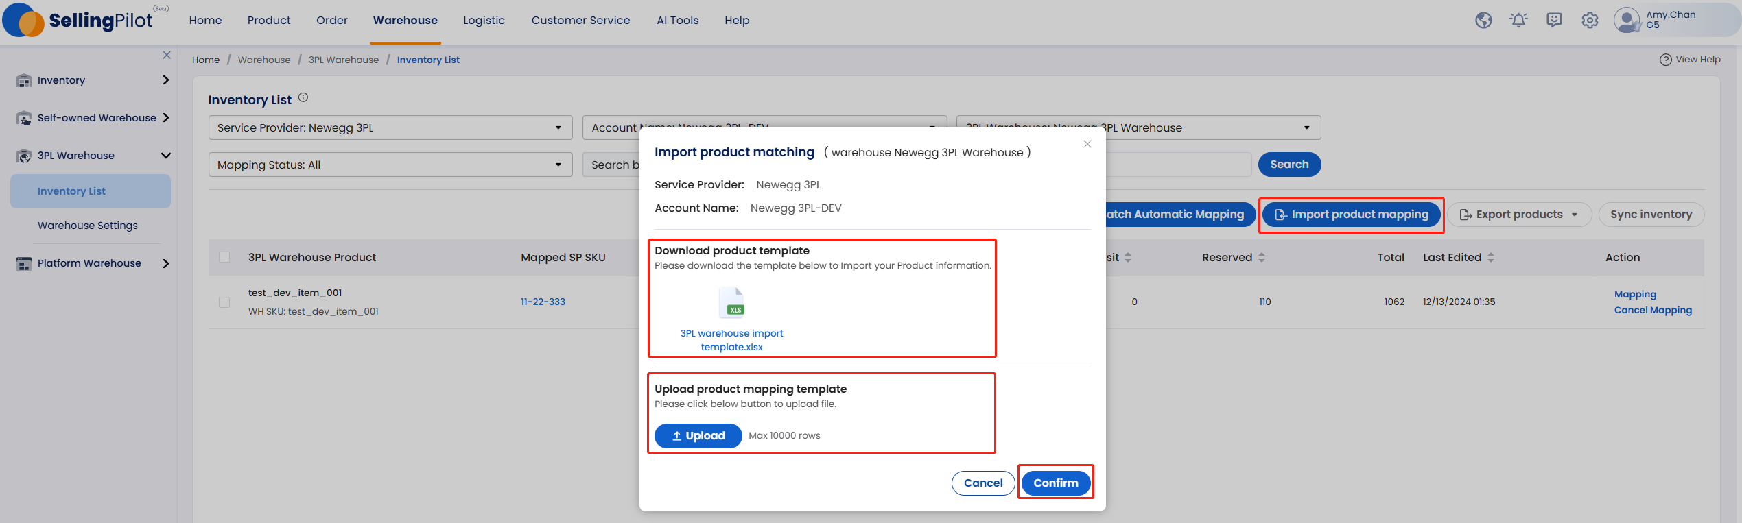Open the Mapping link in Action column

[x=1635, y=295]
